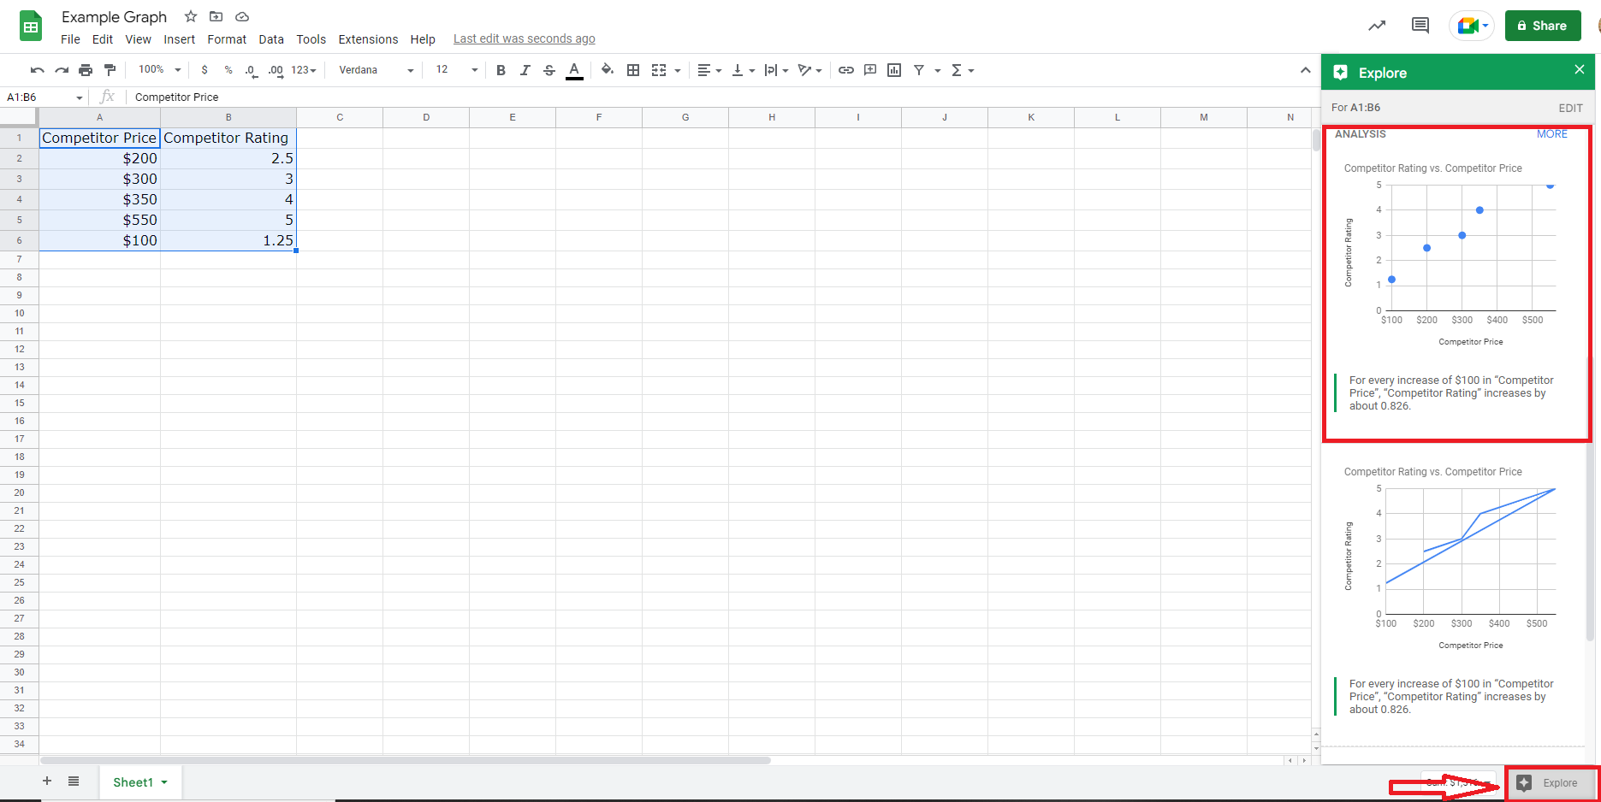
Task: Open the Extensions menu
Action: click(x=368, y=38)
